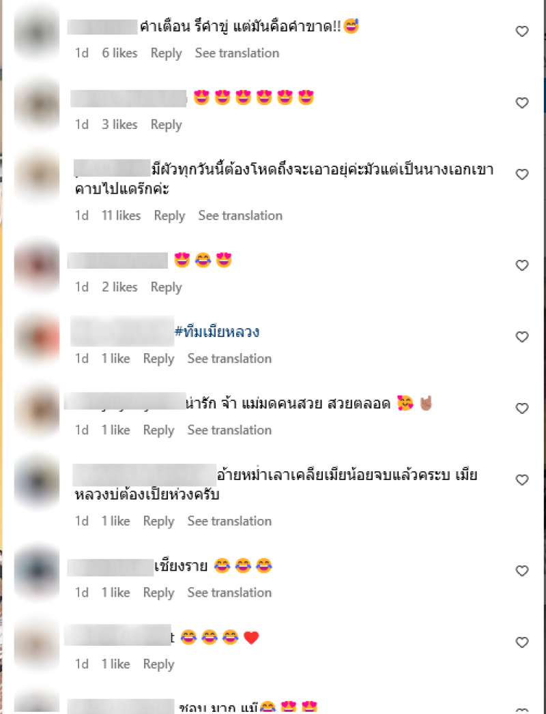Reply to the comment with 3 likes

click(x=167, y=125)
